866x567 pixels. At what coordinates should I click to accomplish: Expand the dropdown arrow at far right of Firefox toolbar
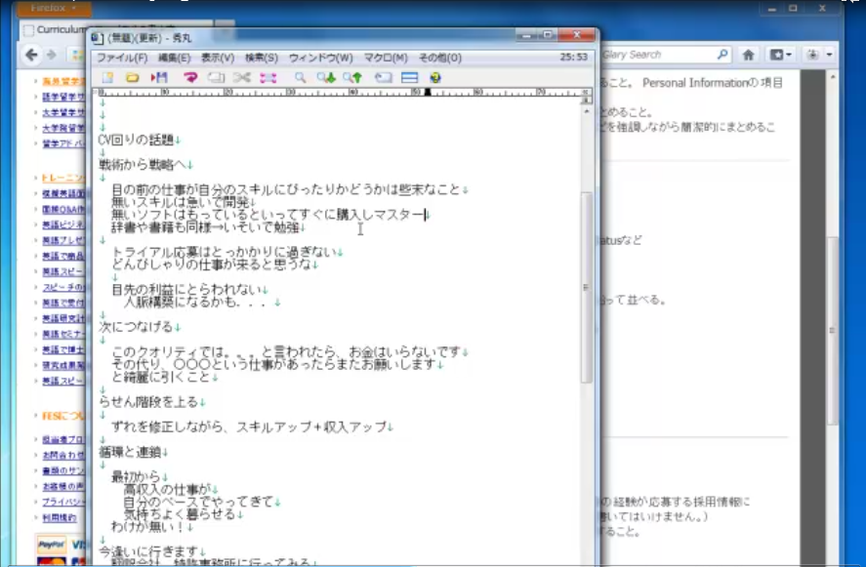[x=830, y=55]
